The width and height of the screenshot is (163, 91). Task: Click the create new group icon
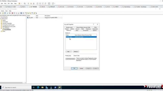pyautogui.click(x=28, y=13)
